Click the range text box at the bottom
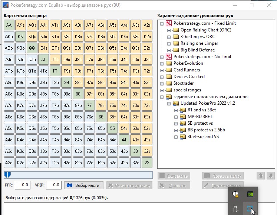277x215 pixels. [x=139, y=209]
